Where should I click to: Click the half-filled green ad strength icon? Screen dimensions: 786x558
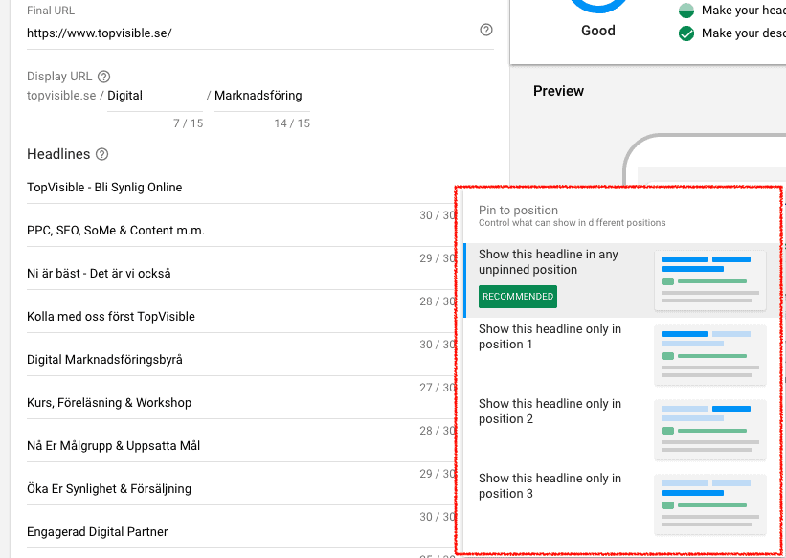[686, 11]
